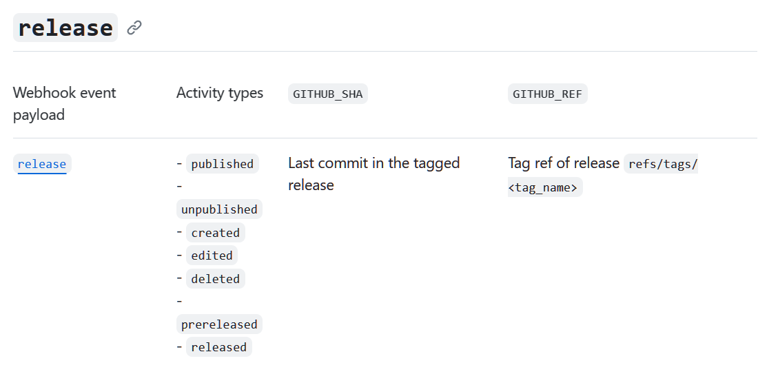Click the 'Last commit in the tagged' text
778x374 pixels.
click(x=373, y=163)
